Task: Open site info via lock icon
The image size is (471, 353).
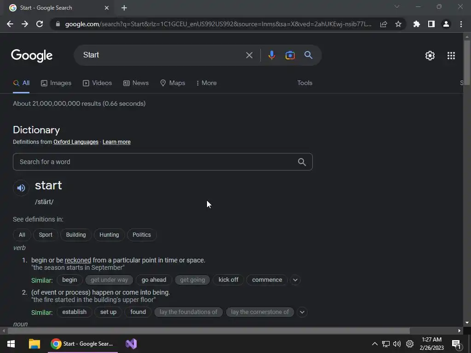Action: click(58, 24)
